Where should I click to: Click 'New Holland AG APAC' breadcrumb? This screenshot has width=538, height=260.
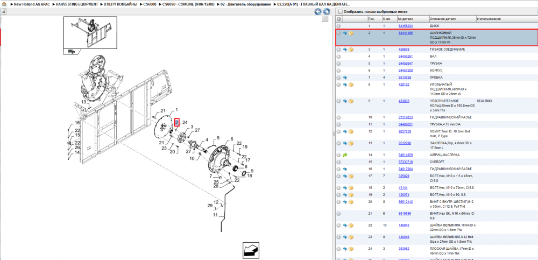pyautogui.click(x=32, y=4)
